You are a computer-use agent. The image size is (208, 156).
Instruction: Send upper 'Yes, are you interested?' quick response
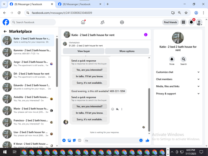89,70
